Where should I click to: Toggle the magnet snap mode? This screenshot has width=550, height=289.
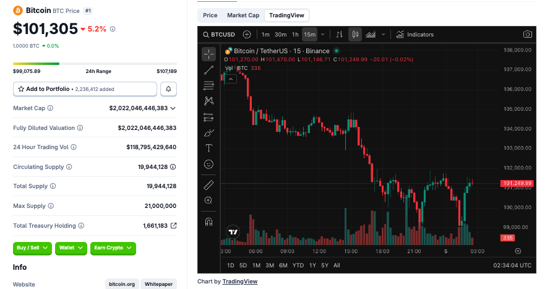208,221
